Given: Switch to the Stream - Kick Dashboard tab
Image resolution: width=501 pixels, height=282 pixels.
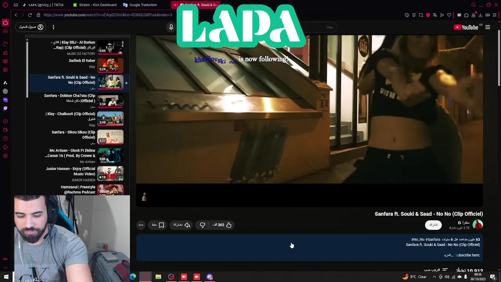Looking at the screenshot, I should (x=95, y=5).
